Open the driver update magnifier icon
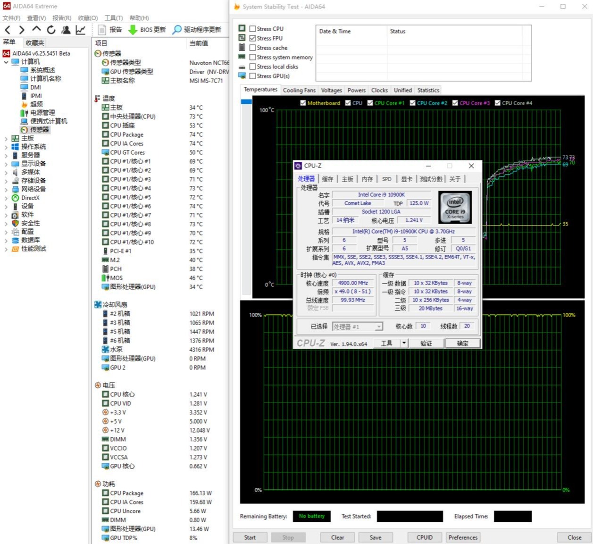Viewport: 593px width, 544px height. tap(177, 30)
